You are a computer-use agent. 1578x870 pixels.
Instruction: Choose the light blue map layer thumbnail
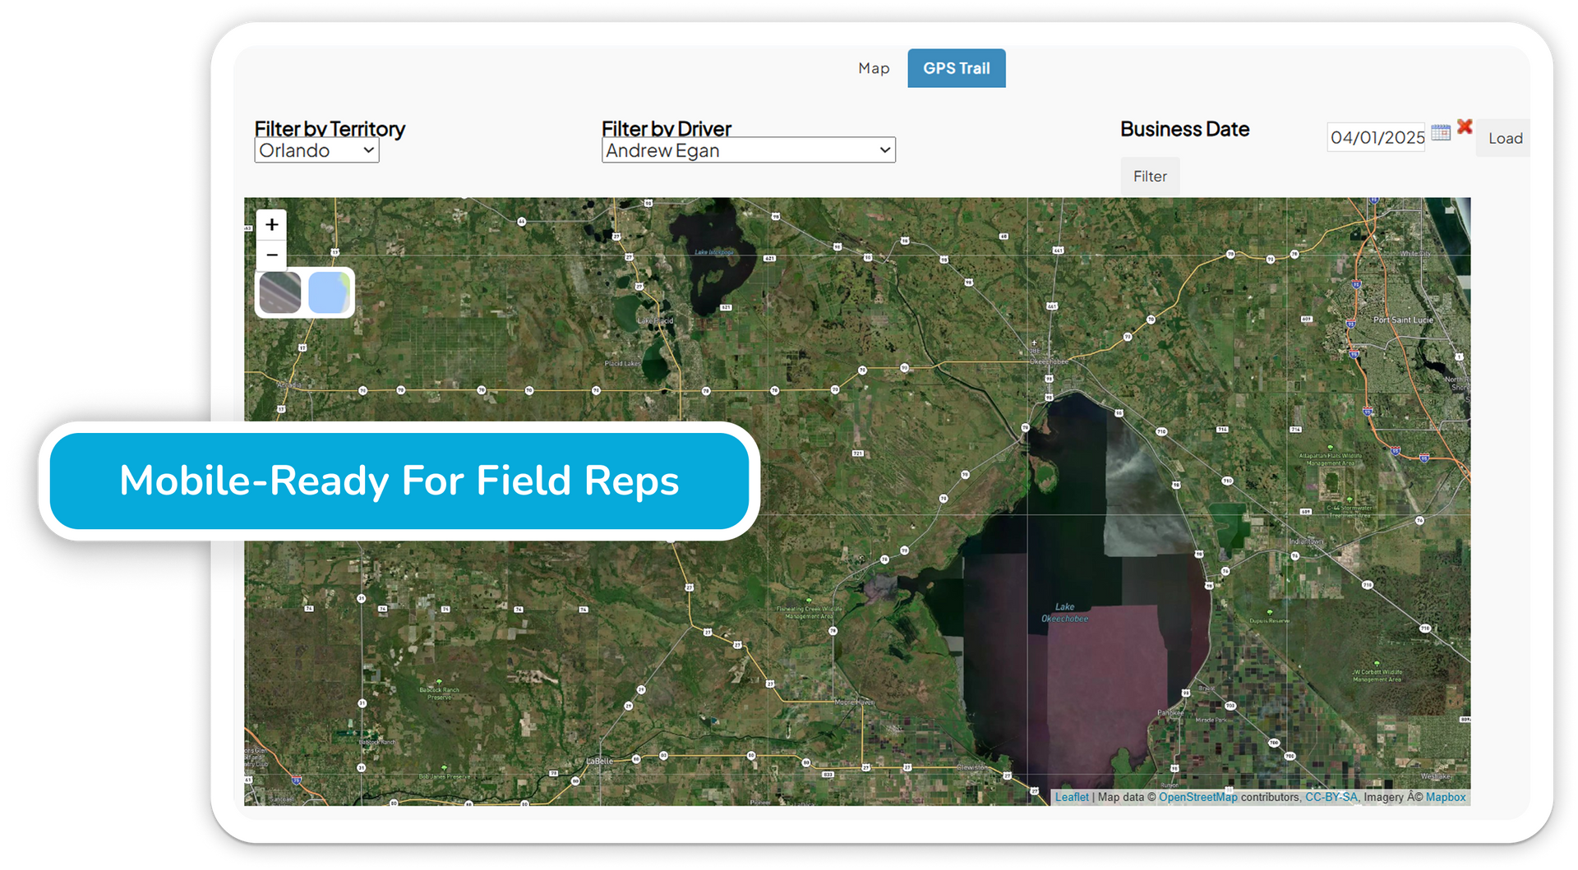329,292
